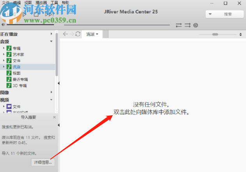Click the 导入摘要 panel title
246x172 pixels.
pyautogui.click(x=28, y=117)
